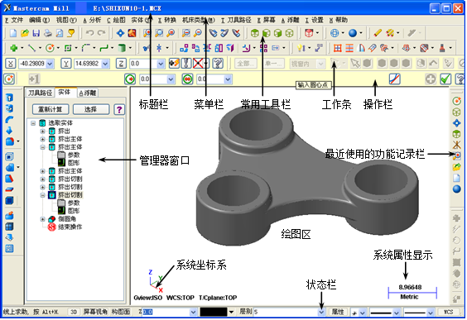Open the Y coordinate value dropdown
Image resolution: width=467 pixels, height=320 pixels.
click(x=105, y=64)
